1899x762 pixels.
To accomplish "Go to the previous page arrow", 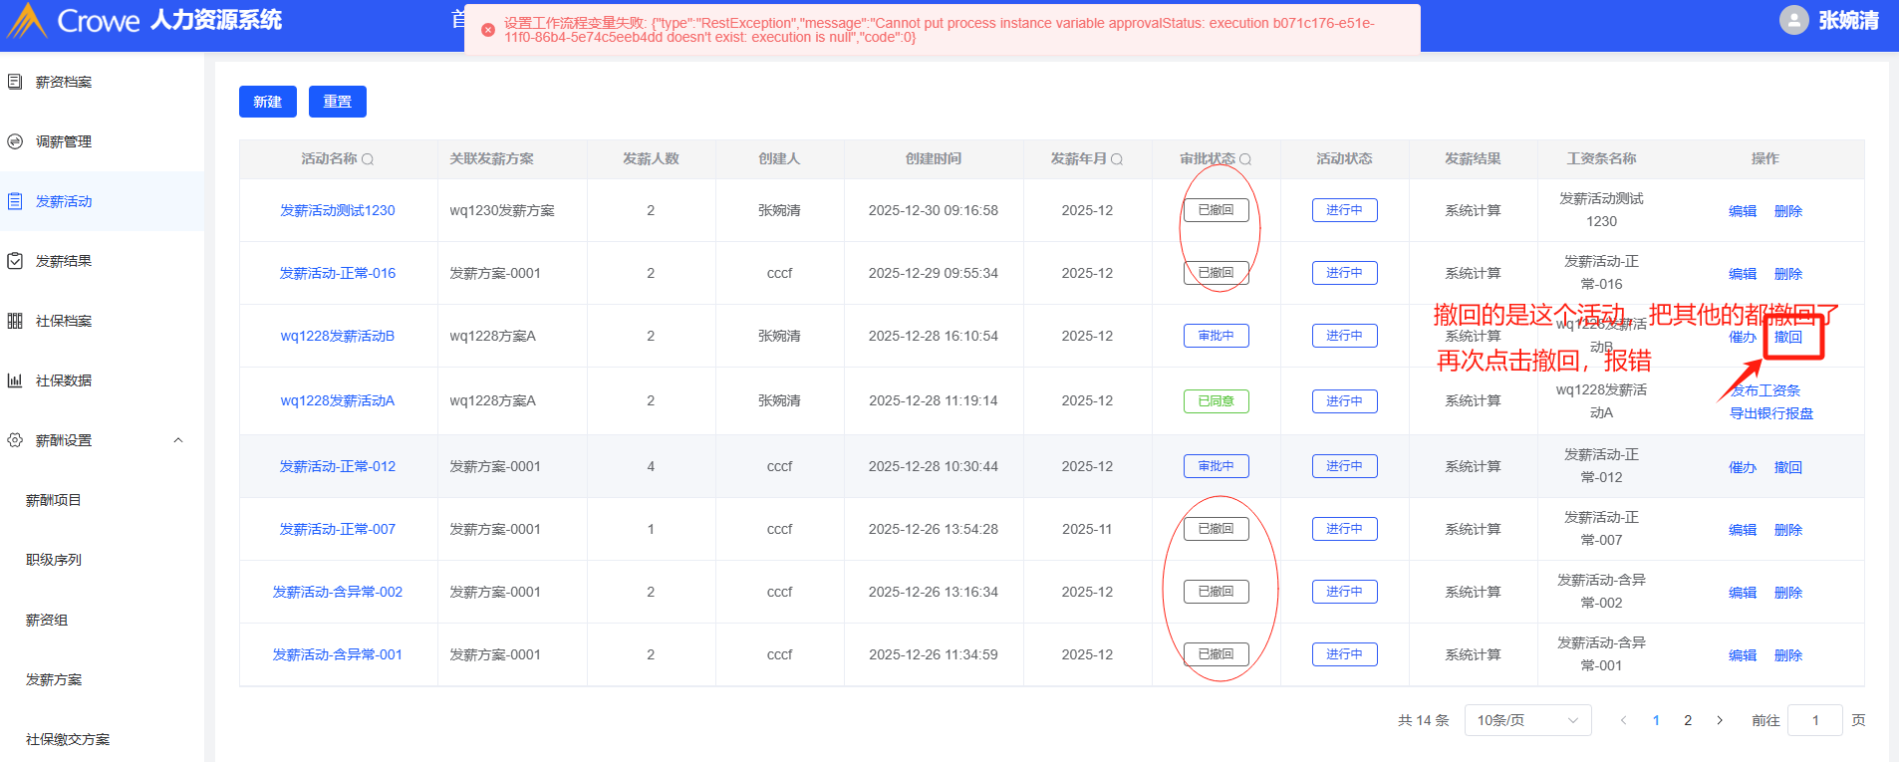I will click(1624, 720).
